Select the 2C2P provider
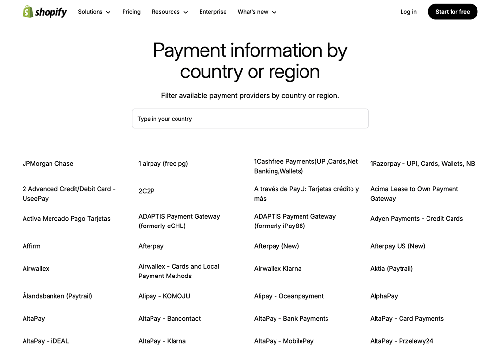Screen dimensions: 502x352 146,191
